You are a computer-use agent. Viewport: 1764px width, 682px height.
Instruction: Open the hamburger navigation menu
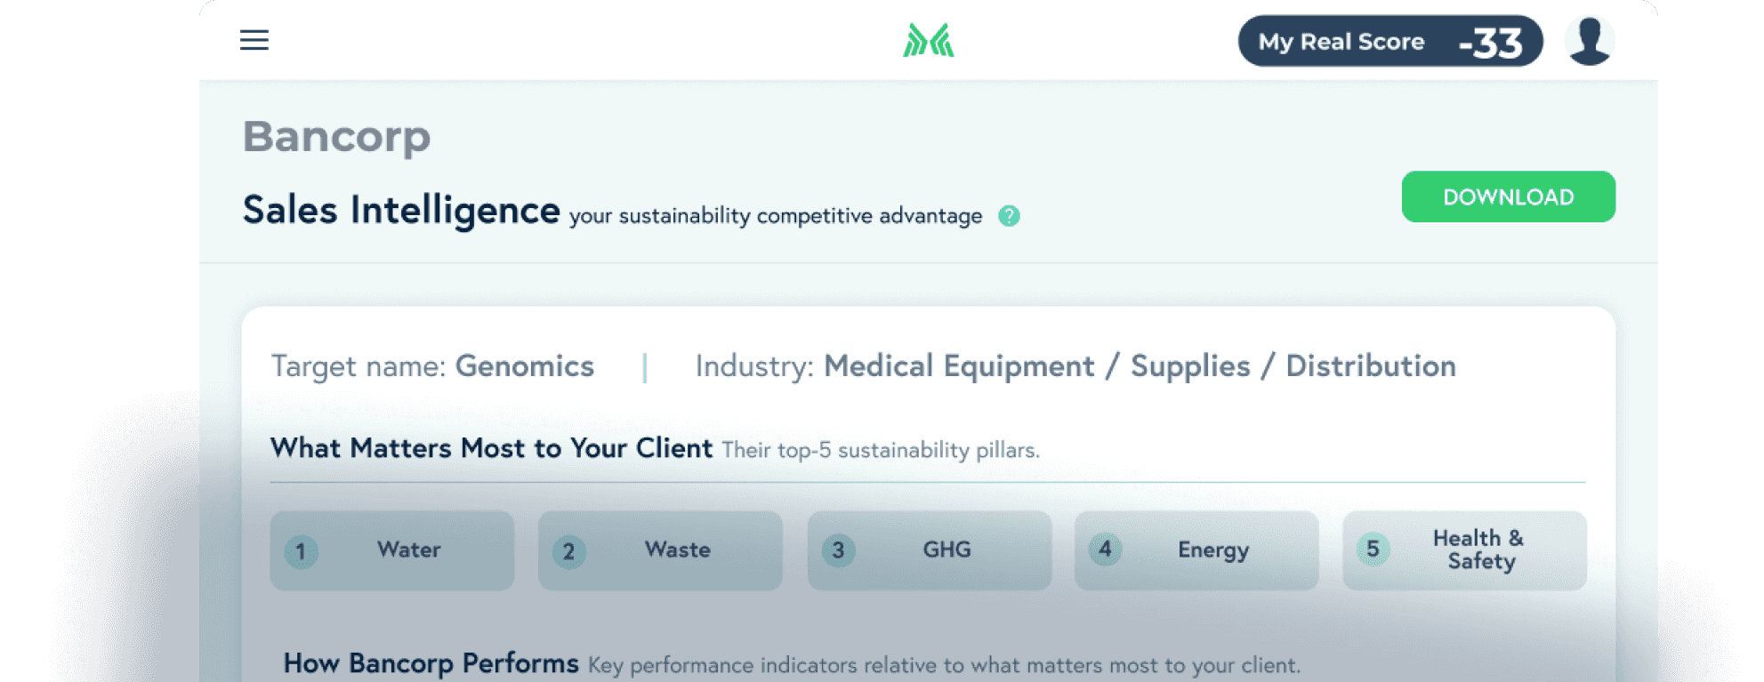click(x=254, y=40)
